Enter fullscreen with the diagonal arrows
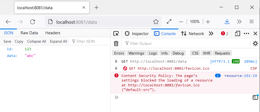The image size is (260, 112). pos(169,22)
